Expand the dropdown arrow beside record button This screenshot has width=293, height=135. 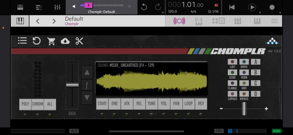pos(280,13)
